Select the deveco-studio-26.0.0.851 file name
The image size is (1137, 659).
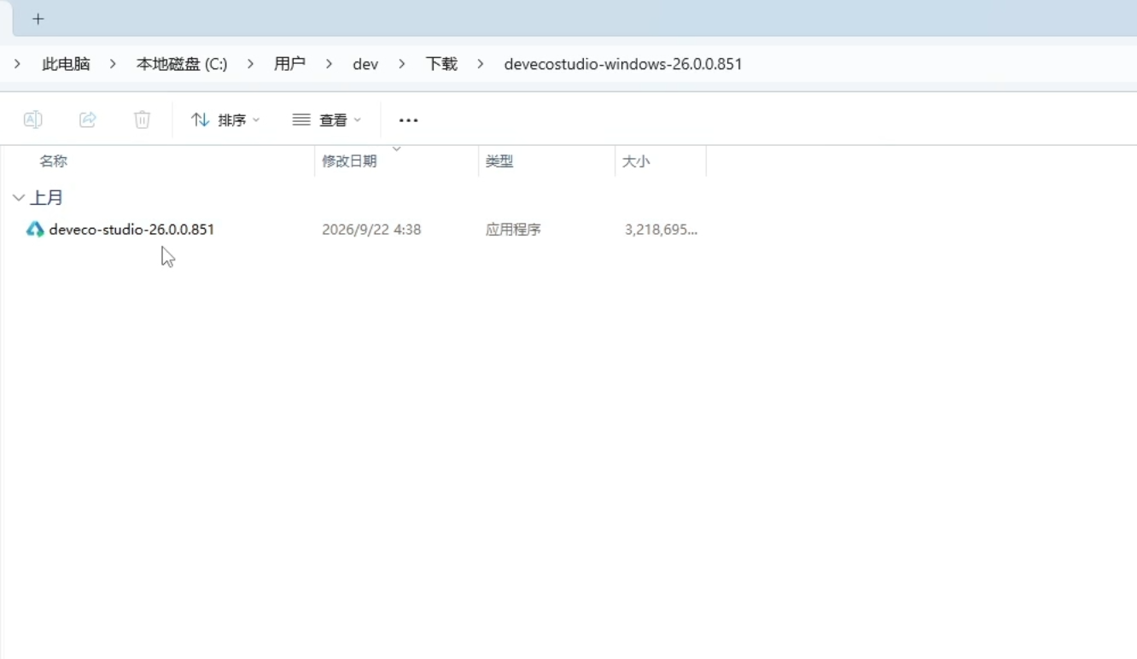point(131,230)
